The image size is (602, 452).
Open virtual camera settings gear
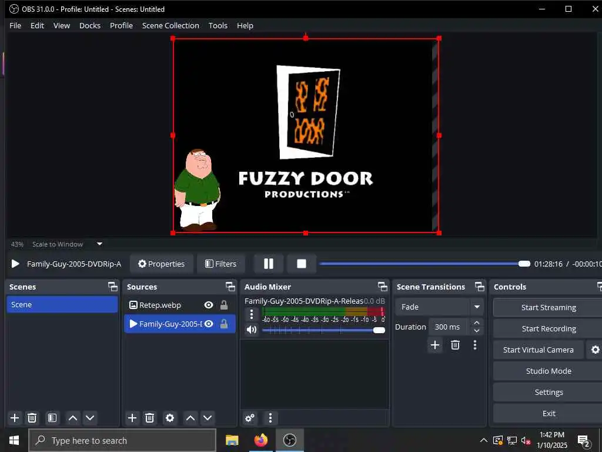(x=595, y=350)
